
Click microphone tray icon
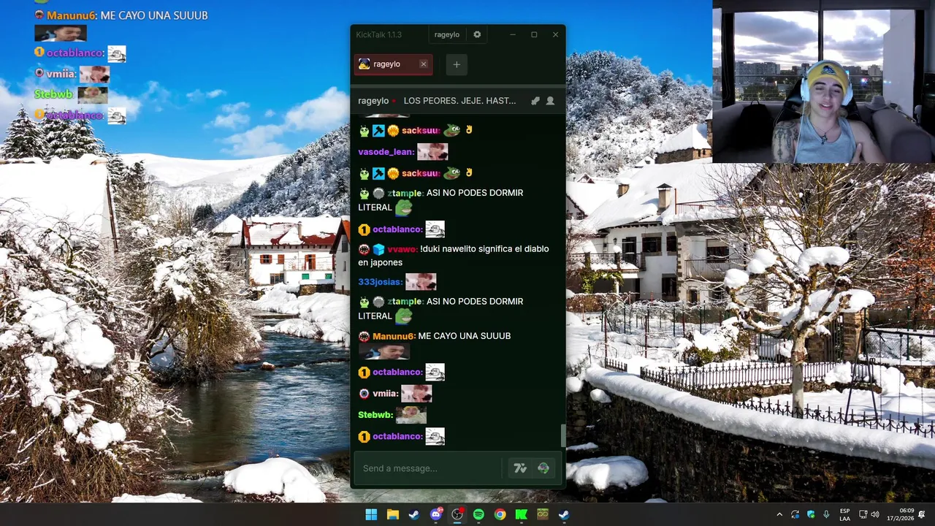point(826,514)
